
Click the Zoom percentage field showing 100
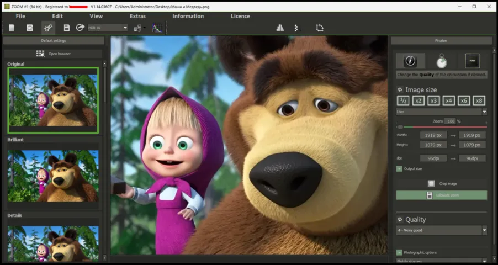450,121
